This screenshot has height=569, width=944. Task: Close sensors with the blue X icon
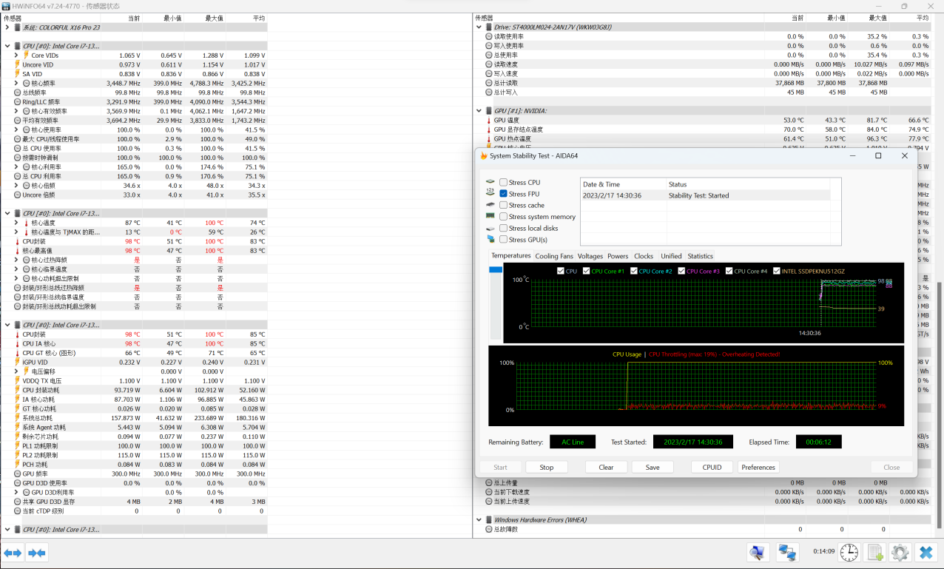[x=926, y=552]
